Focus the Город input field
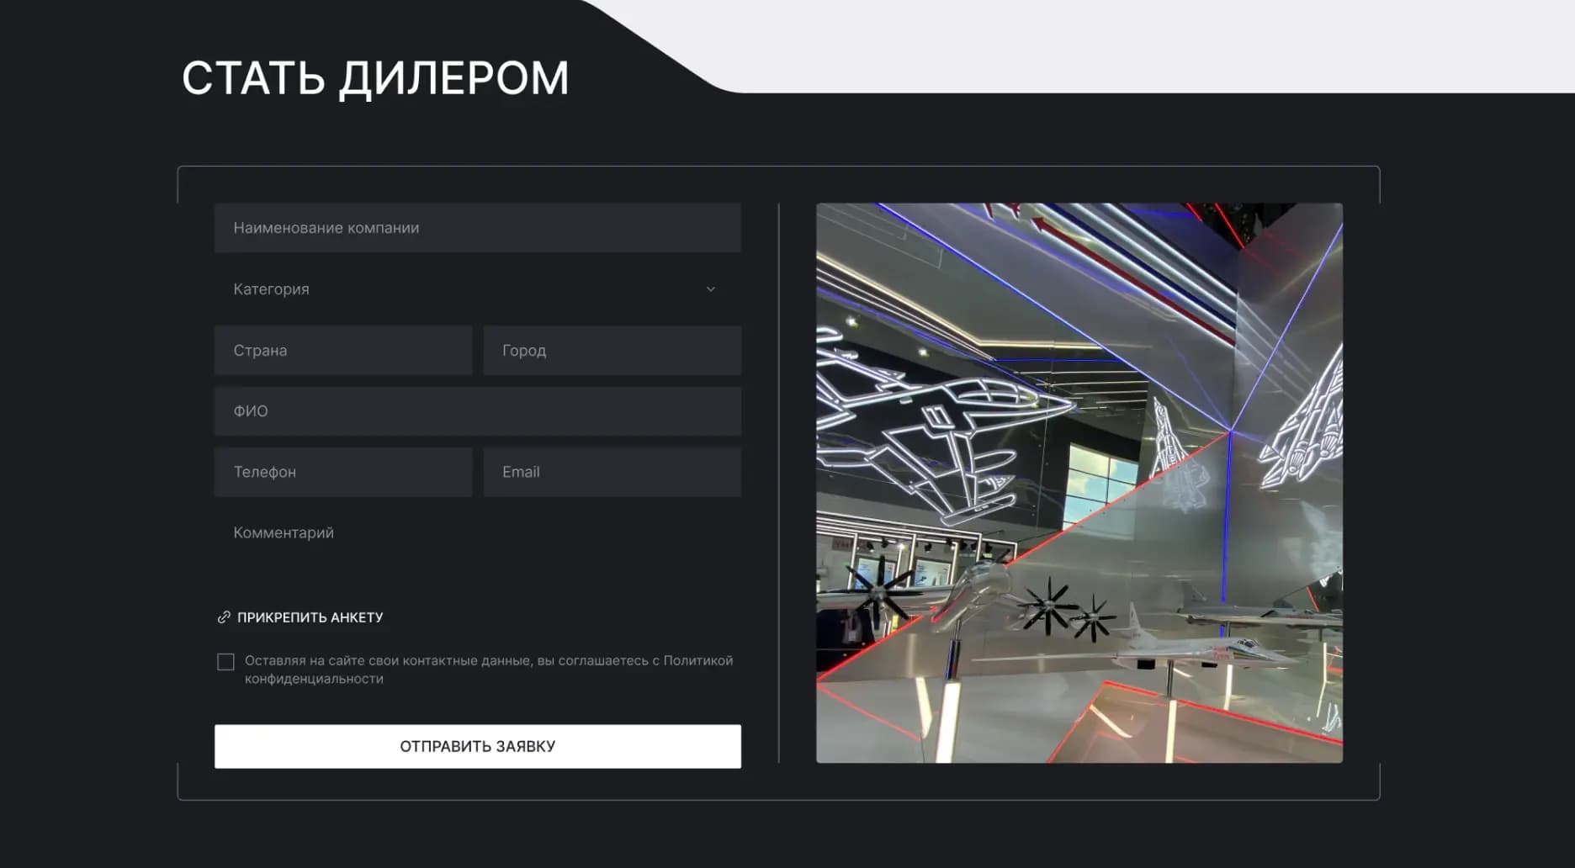The height and width of the screenshot is (868, 1575). click(x=612, y=351)
